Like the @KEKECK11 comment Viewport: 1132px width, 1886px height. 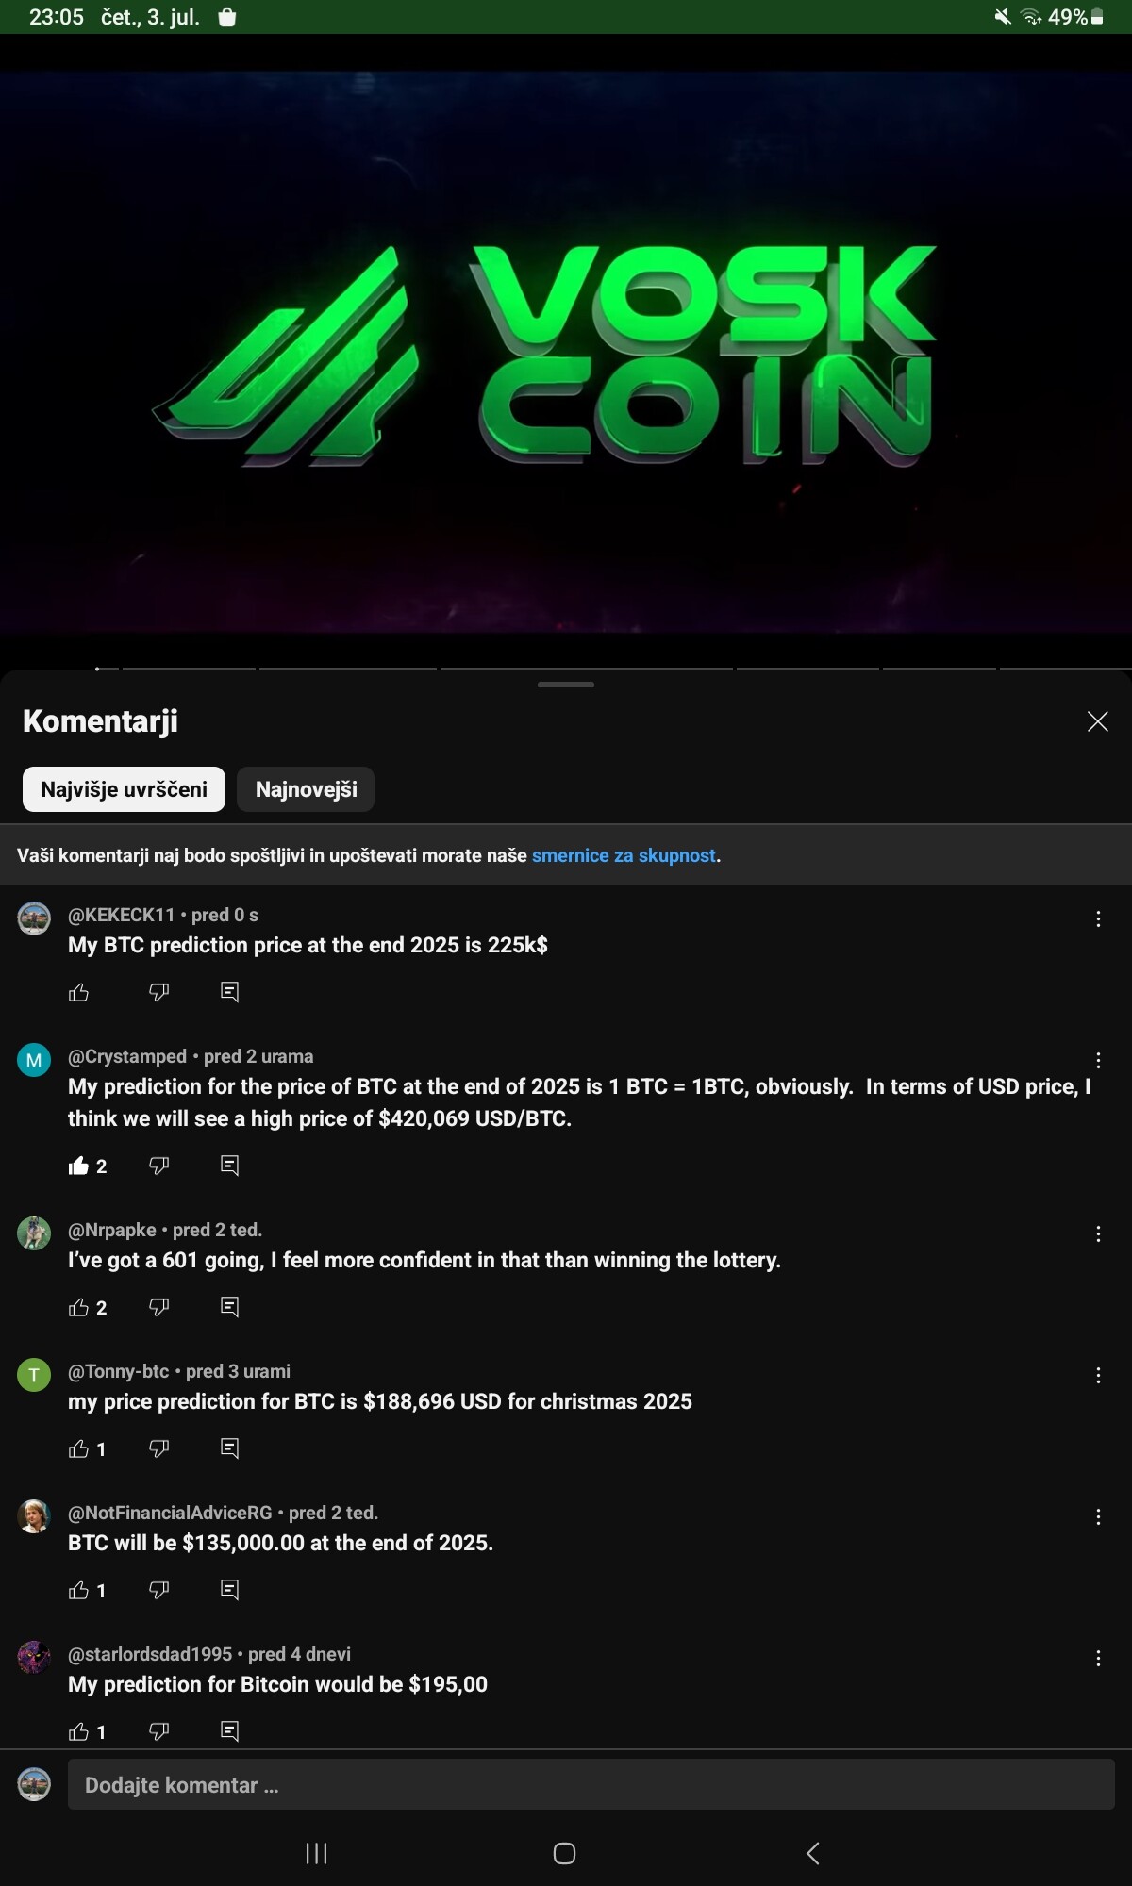click(x=79, y=992)
